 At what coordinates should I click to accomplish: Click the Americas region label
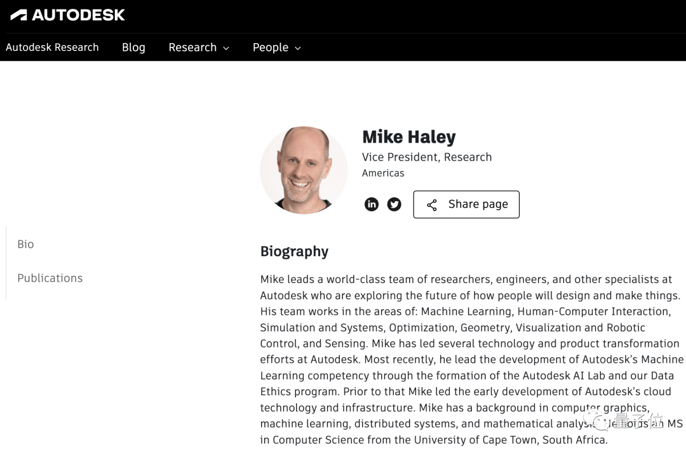coord(383,173)
